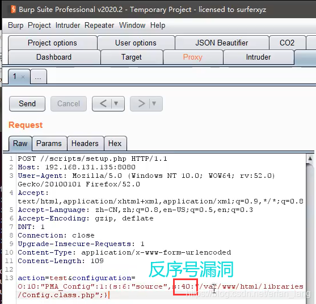Send the request
The image size is (316, 304).
(27, 103)
